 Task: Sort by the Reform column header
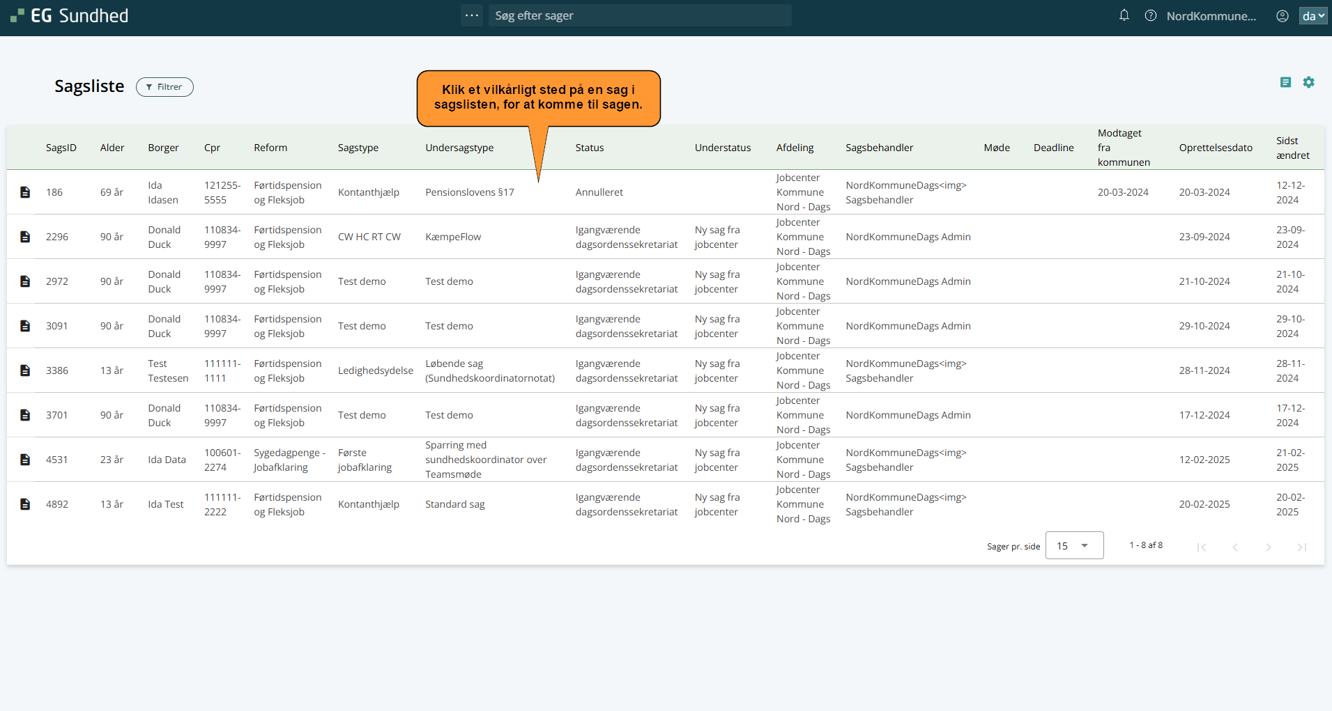tap(270, 148)
